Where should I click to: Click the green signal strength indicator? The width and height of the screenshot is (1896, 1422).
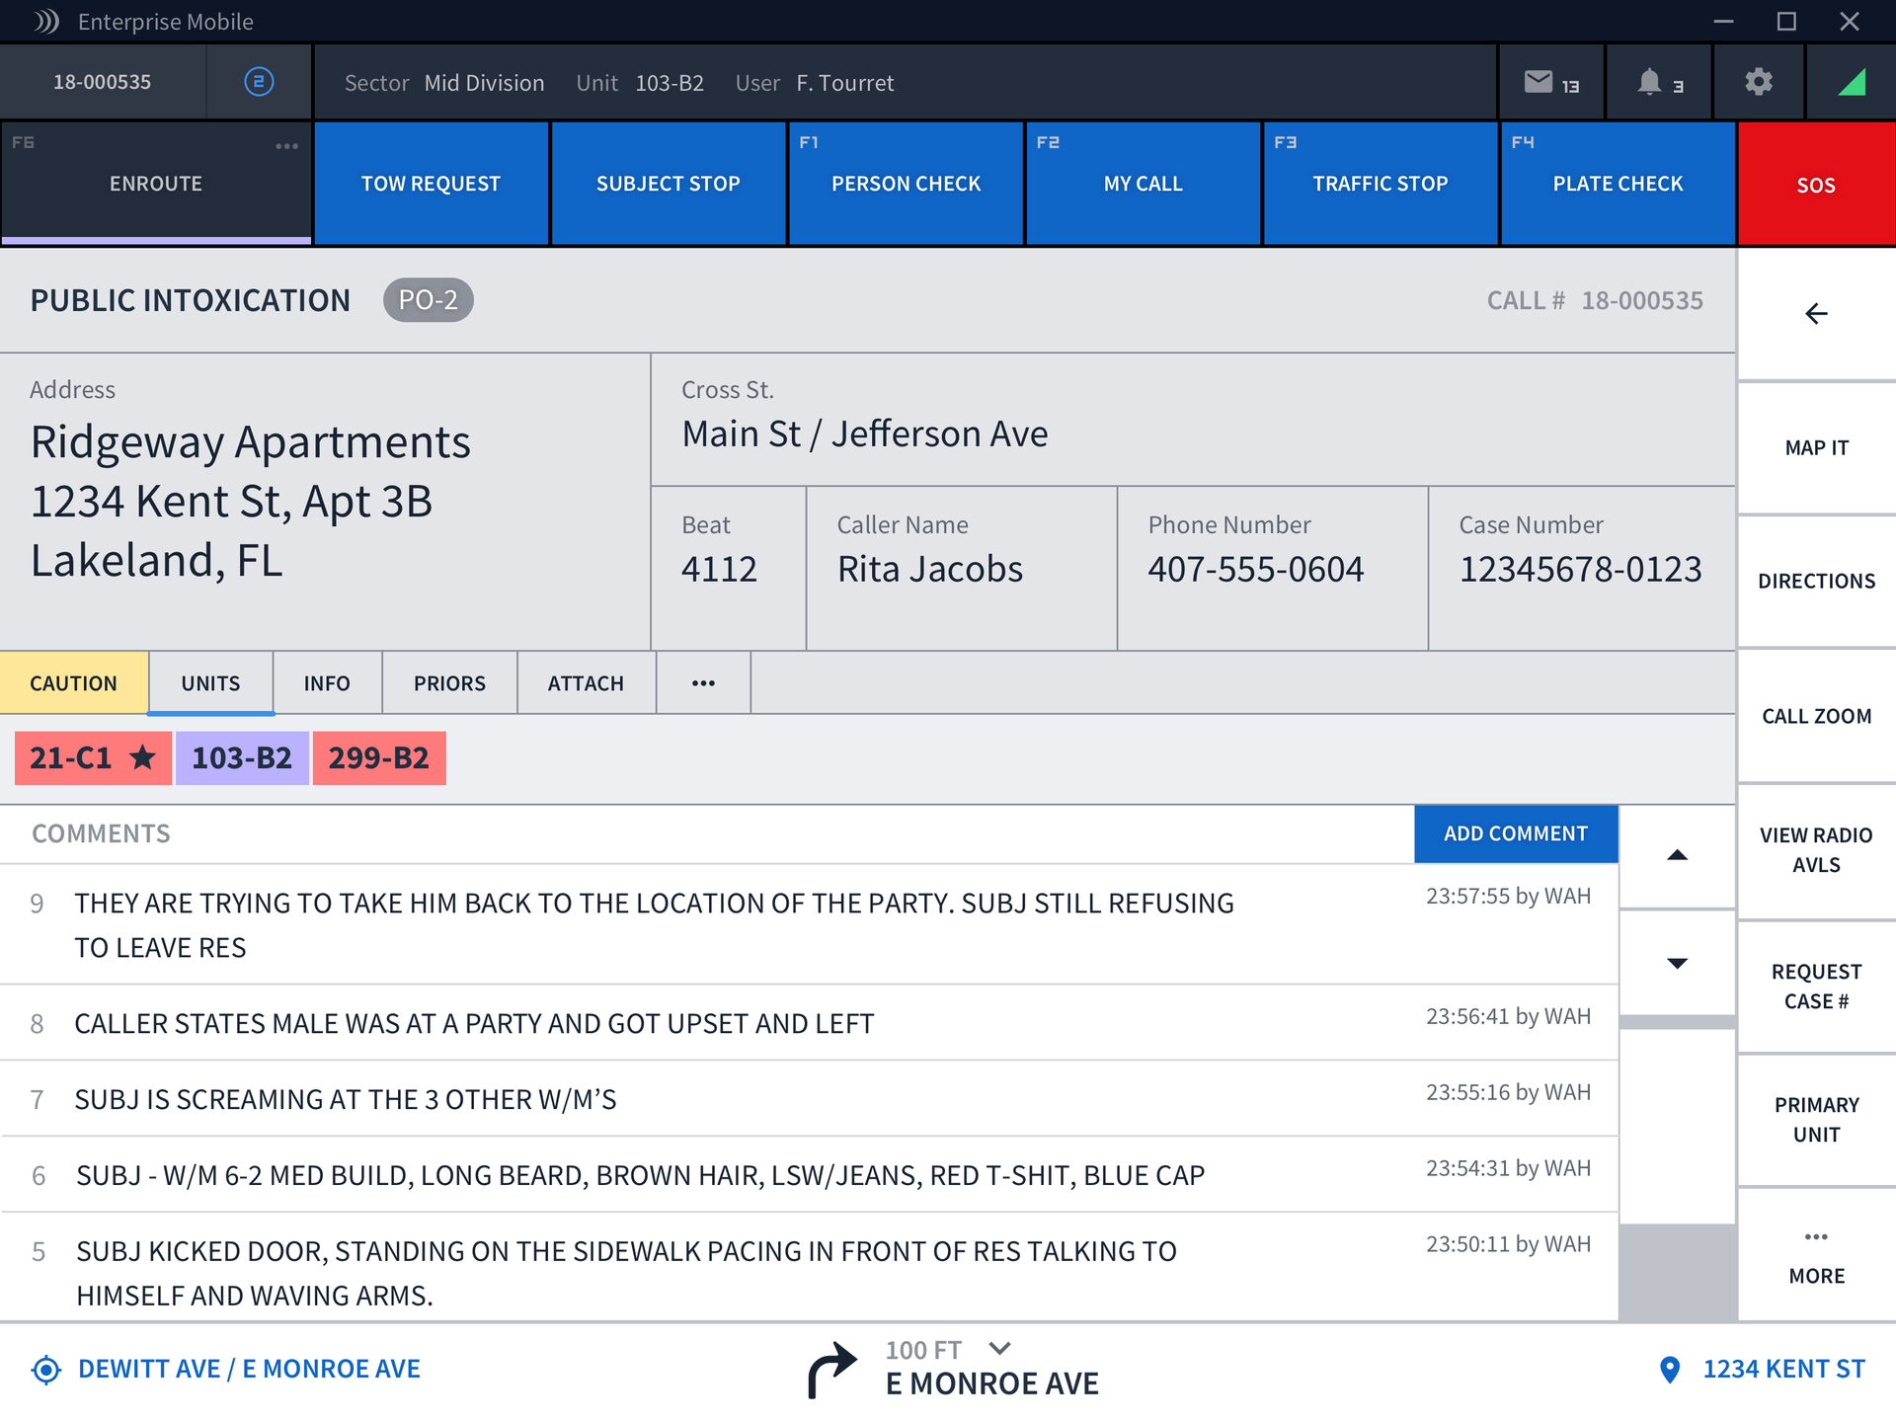(1852, 83)
